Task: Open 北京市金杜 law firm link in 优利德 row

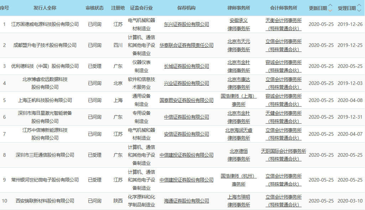Action: pos(239,66)
